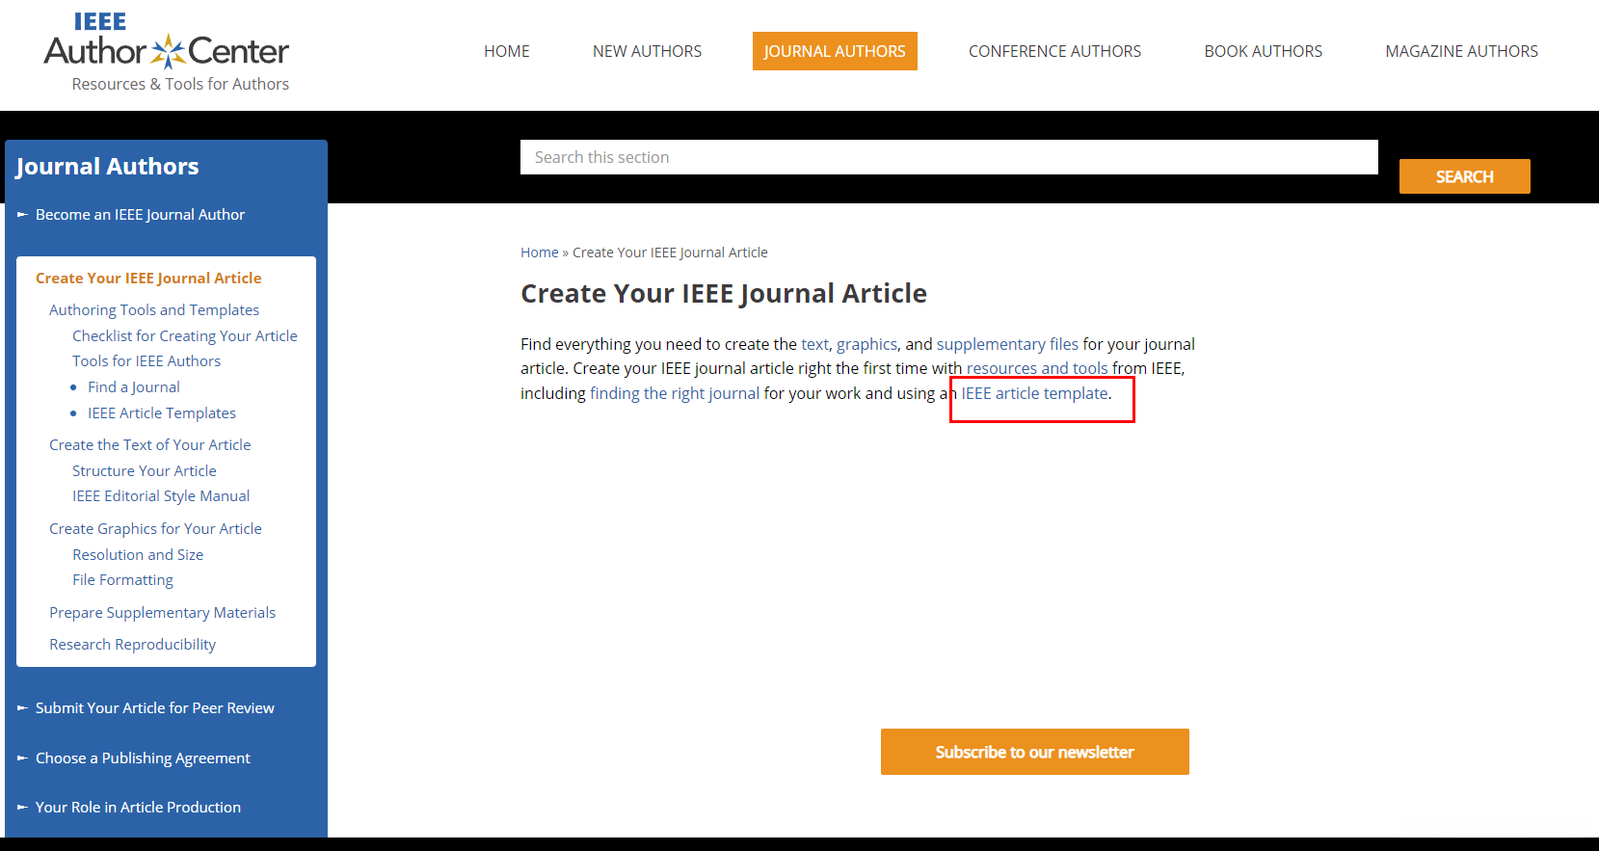Open IEEE Editorial Style Manual
The image size is (1599, 851).
click(161, 495)
